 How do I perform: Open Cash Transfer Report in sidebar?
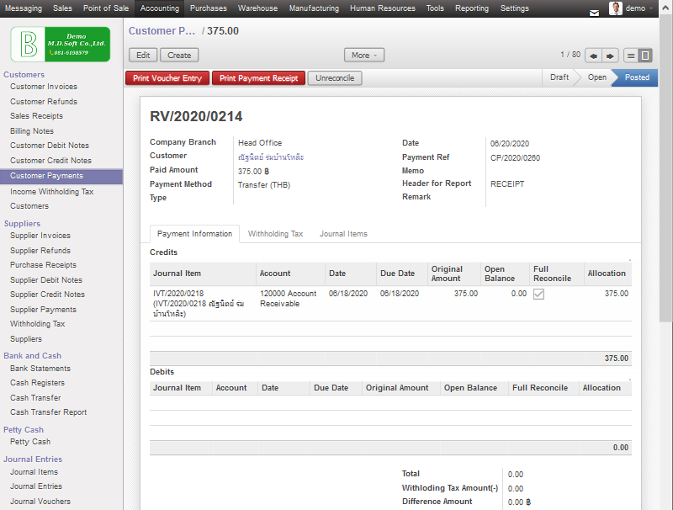click(x=49, y=412)
